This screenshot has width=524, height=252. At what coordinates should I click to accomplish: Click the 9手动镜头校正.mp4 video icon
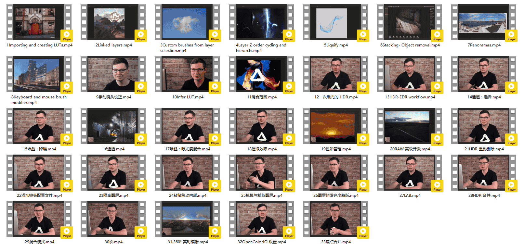[113, 74]
